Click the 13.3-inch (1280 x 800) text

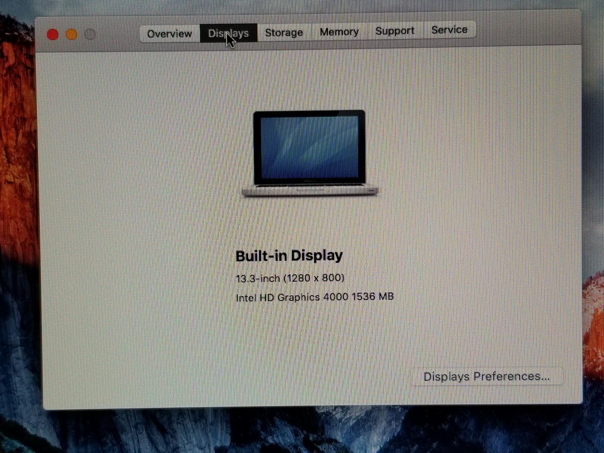pos(290,278)
